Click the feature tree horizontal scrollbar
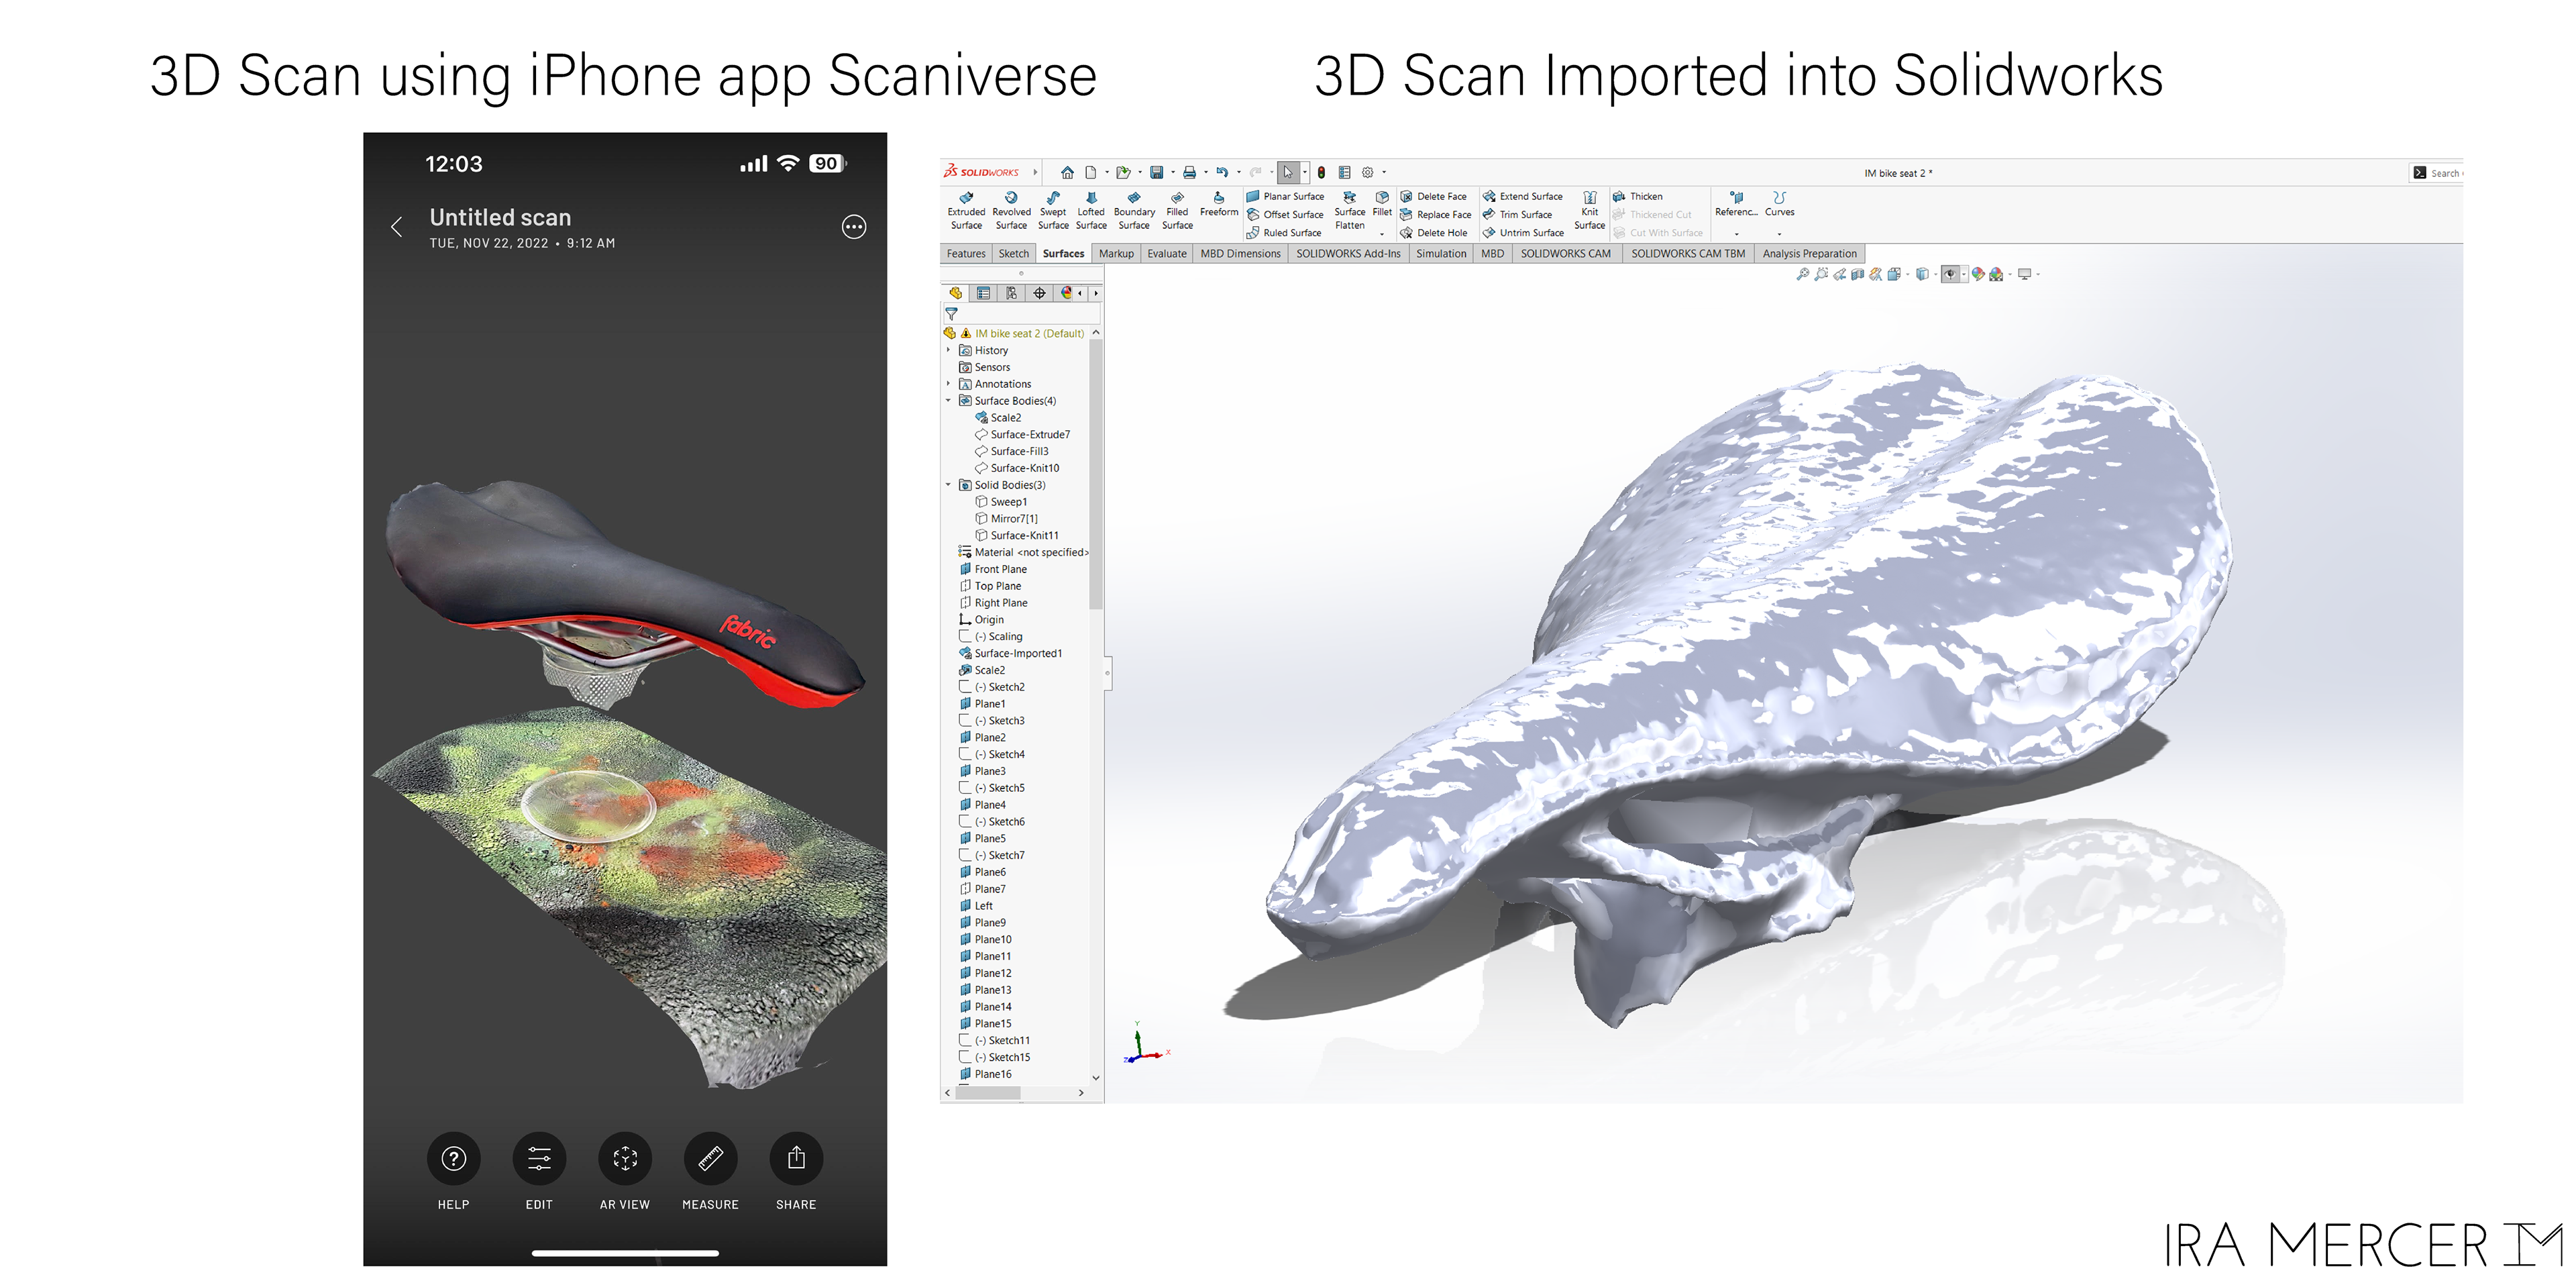Image resolution: width=2576 pixels, height=1285 pixels. point(988,1093)
